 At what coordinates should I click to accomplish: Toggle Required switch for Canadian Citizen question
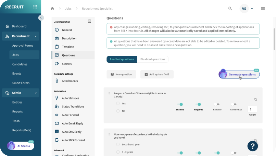198,104
